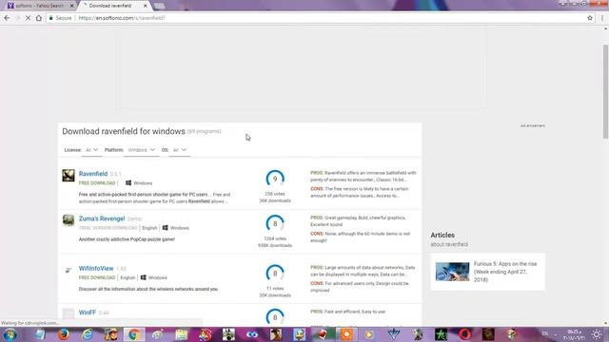The image size is (609, 342).
Task: Click the WinFF program thumbnail
Action: point(69,313)
